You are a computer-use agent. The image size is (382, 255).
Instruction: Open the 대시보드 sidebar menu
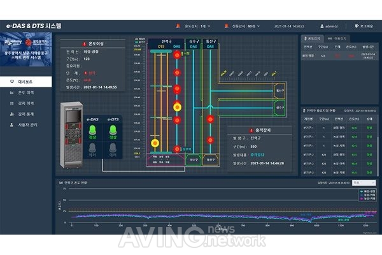pos(25,82)
